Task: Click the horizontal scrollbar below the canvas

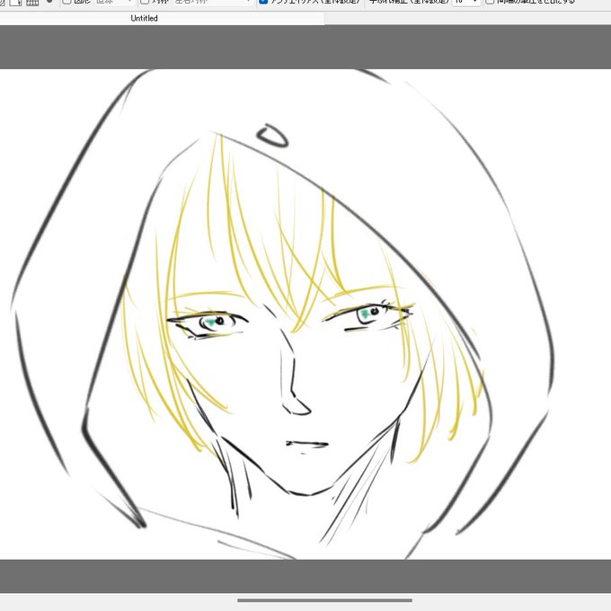Action: (x=324, y=600)
